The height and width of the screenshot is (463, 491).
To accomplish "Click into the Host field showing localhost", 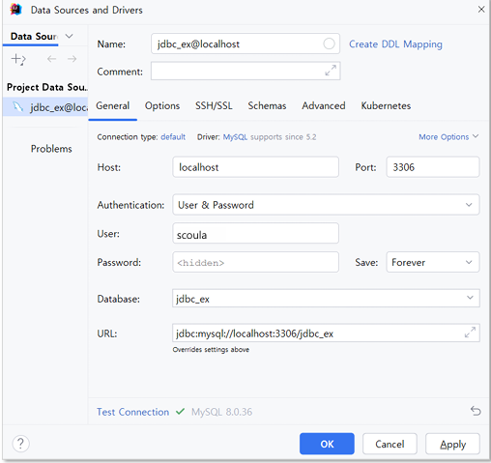I will [255, 167].
